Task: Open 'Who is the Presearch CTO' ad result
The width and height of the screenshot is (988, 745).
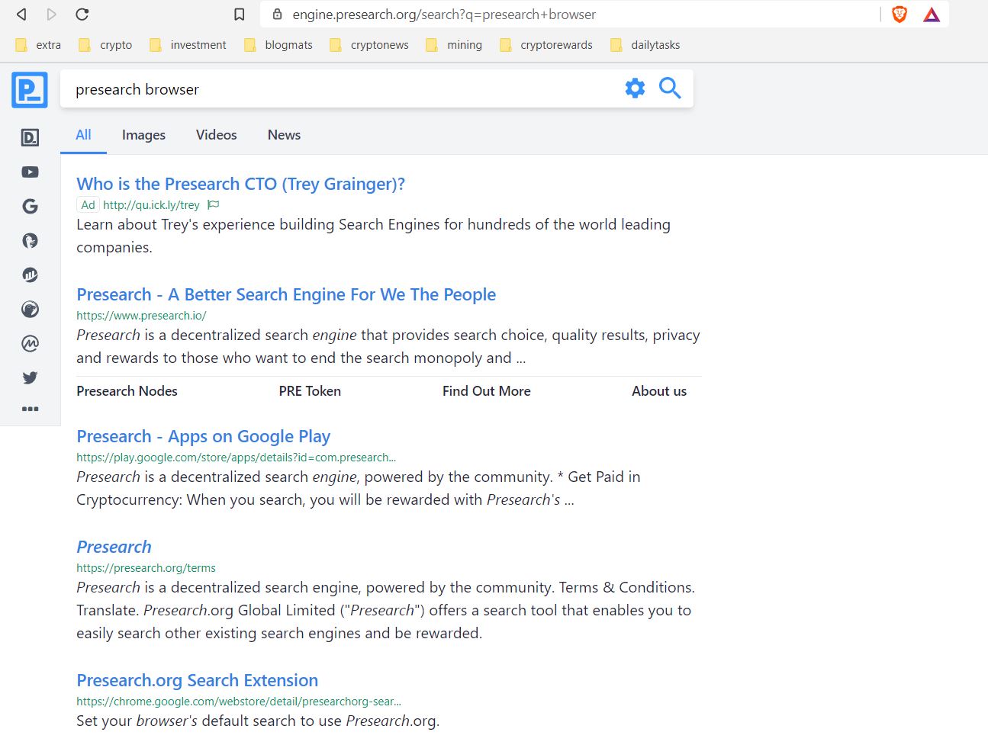Action: click(240, 184)
